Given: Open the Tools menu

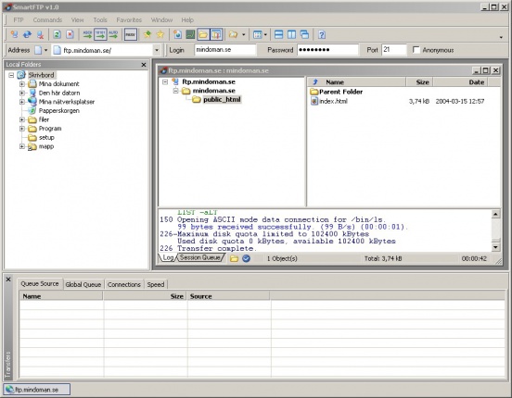Looking at the screenshot, I should pos(100,19).
